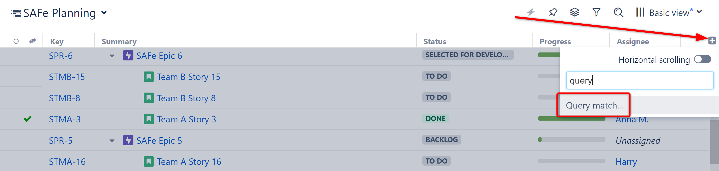The image size is (719, 171).
Task: Open the Team A Story 3 summary link
Action: pyautogui.click(x=186, y=119)
